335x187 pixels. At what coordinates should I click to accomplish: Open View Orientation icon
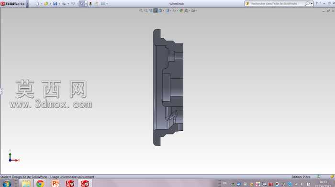pyautogui.click(x=161, y=10)
